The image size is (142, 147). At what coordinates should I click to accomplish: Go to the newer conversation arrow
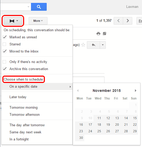pos(118,21)
